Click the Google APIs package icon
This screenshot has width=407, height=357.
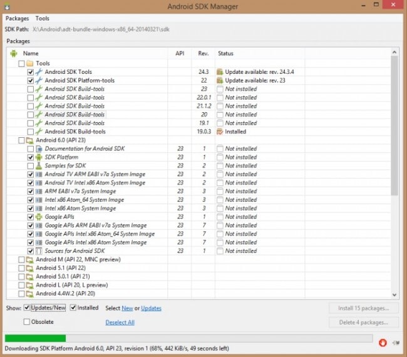click(x=39, y=217)
